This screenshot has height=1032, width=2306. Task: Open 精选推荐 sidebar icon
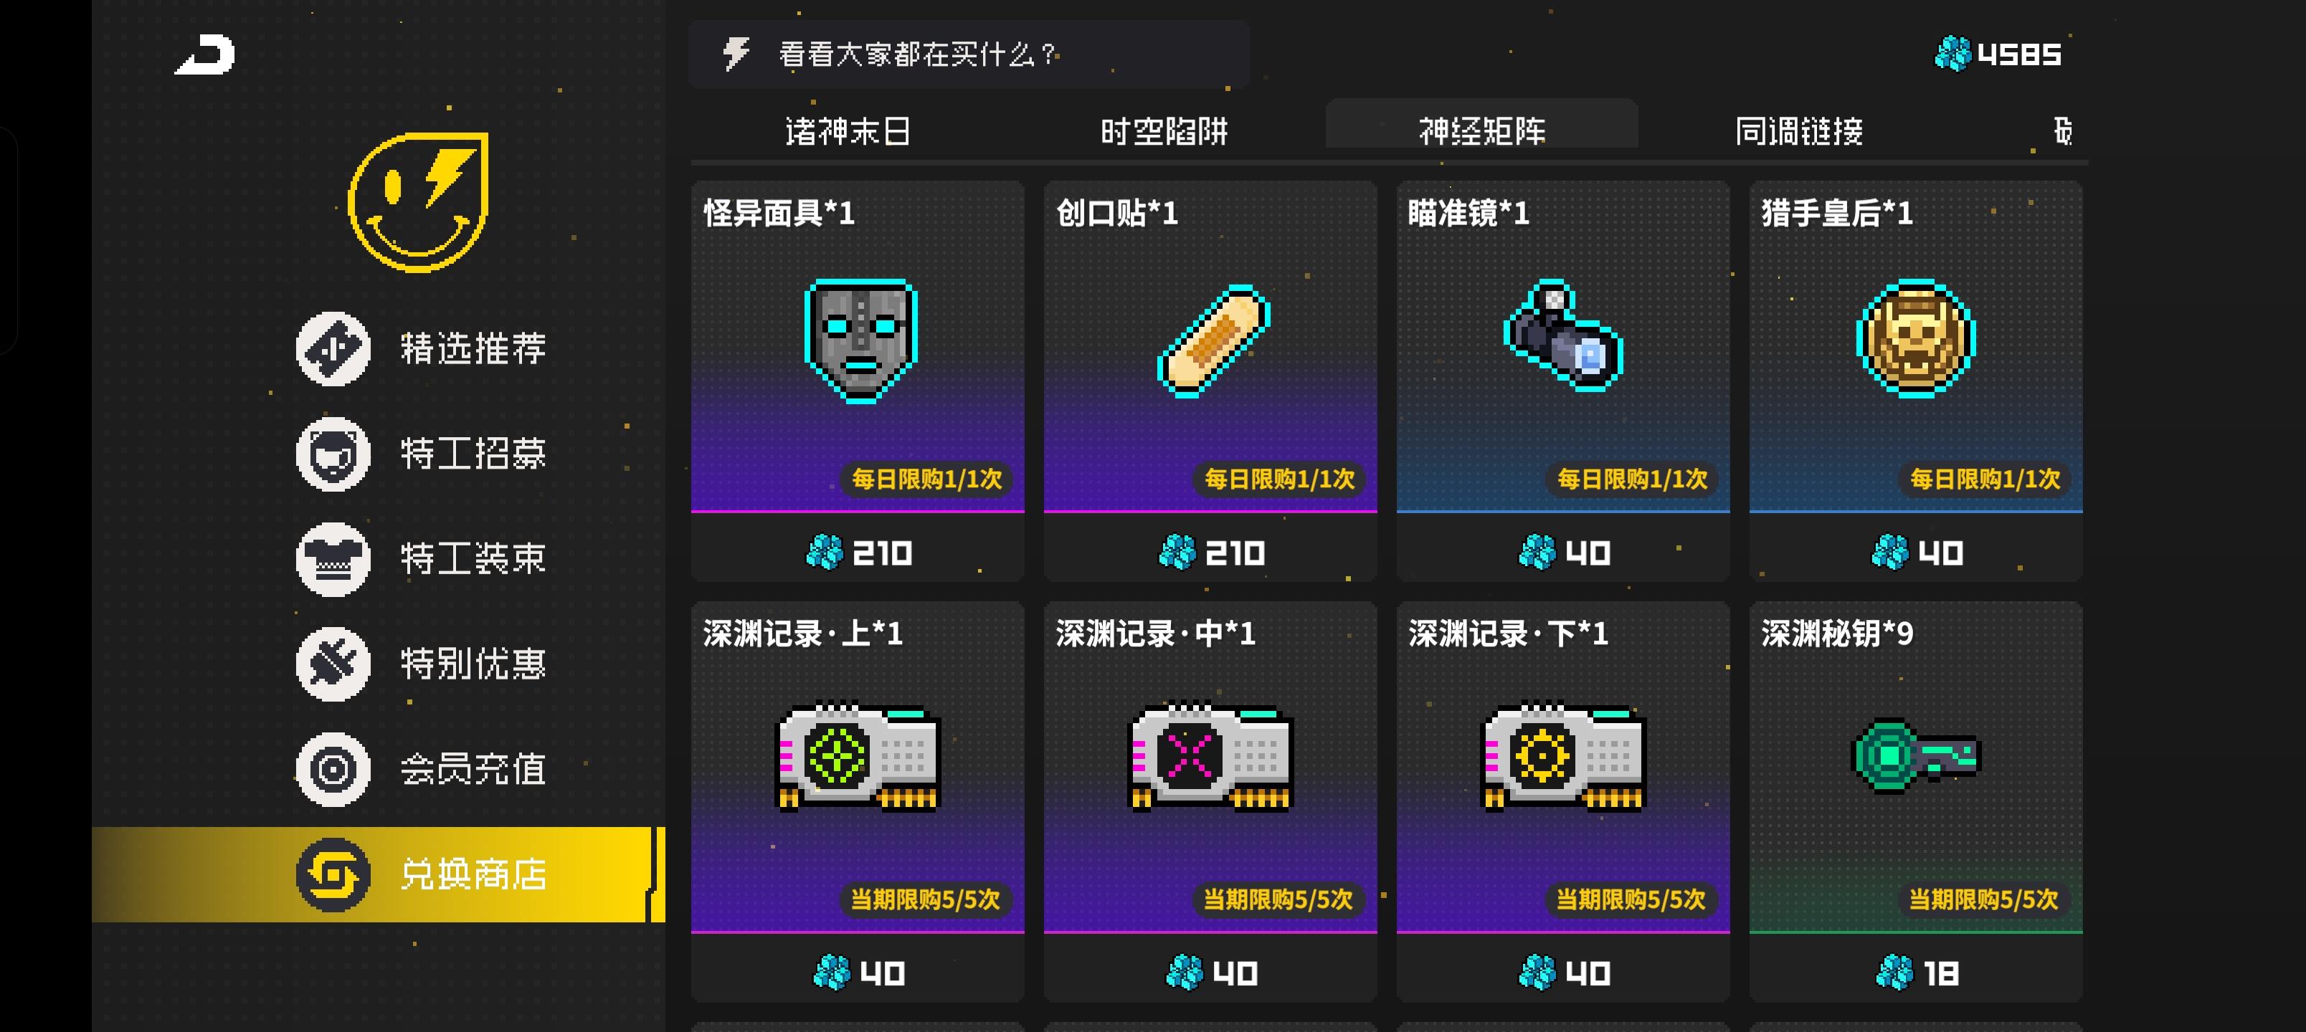click(x=333, y=349)
